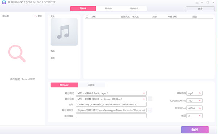Sort by the Album (專輯名稱) column header
Viewport: 218px width, 134px height.
coord(172,17)
